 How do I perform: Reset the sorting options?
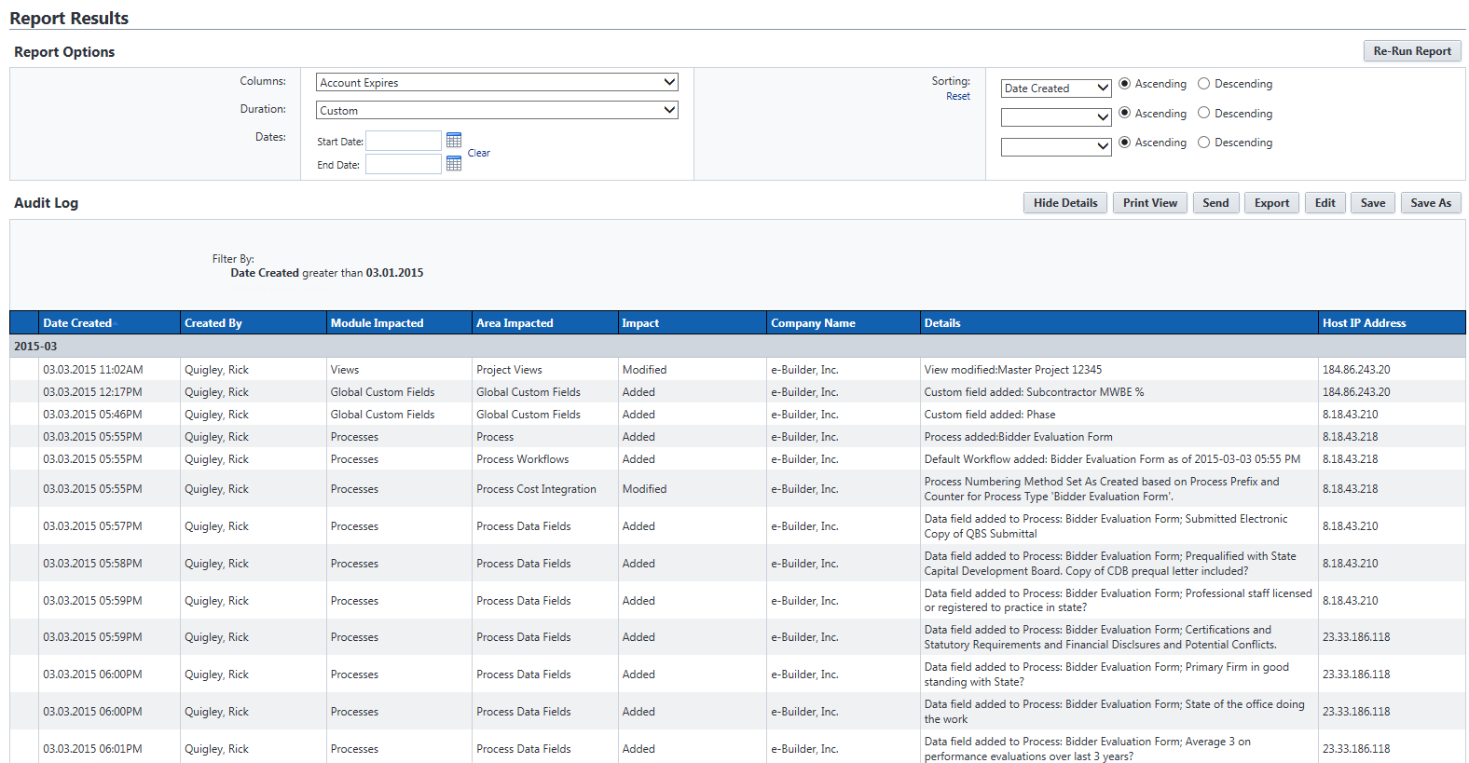(957, 96)
